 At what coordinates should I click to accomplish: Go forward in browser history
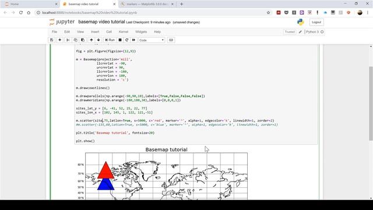point(13,13)
